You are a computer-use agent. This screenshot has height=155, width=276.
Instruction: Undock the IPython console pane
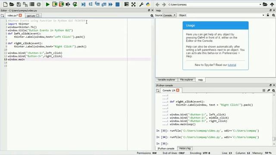click(x=270, y=85)
